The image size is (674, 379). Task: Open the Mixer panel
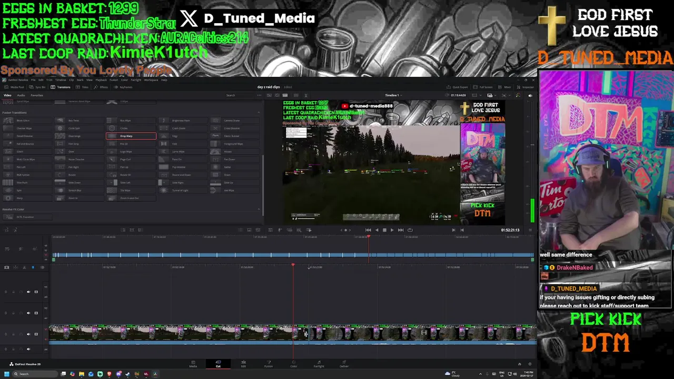504,87
